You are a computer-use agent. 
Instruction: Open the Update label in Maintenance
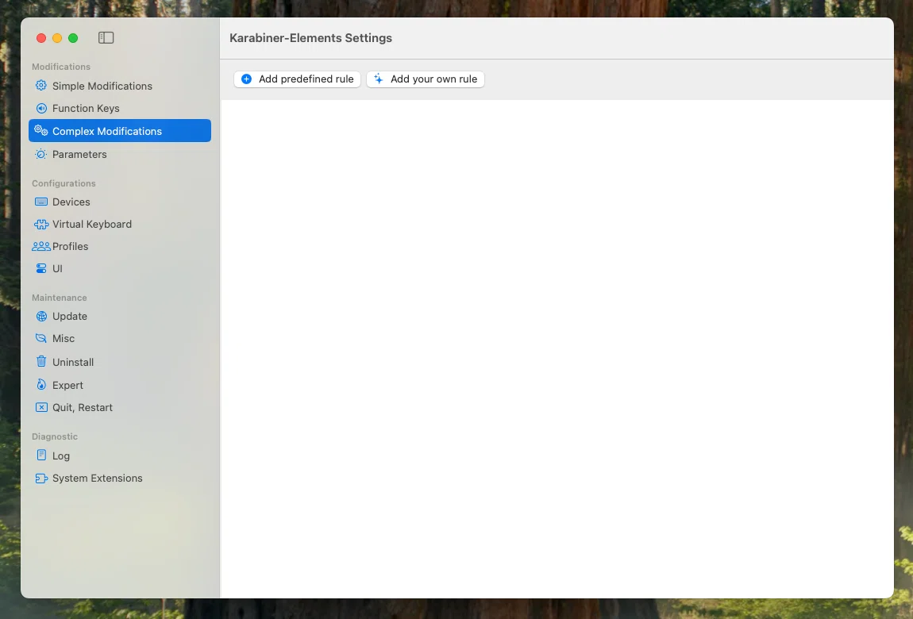pos(69,316)
